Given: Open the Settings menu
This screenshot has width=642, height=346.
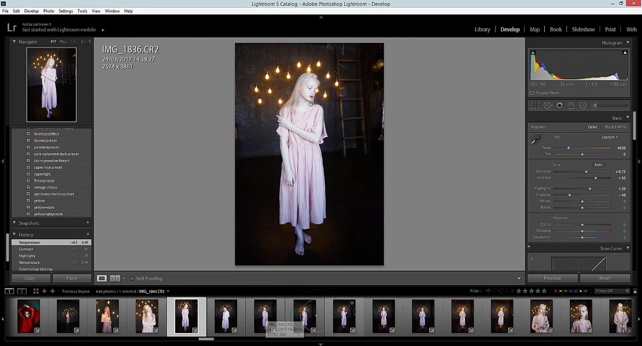Looking at the screenshot, I should pos(66,11).
